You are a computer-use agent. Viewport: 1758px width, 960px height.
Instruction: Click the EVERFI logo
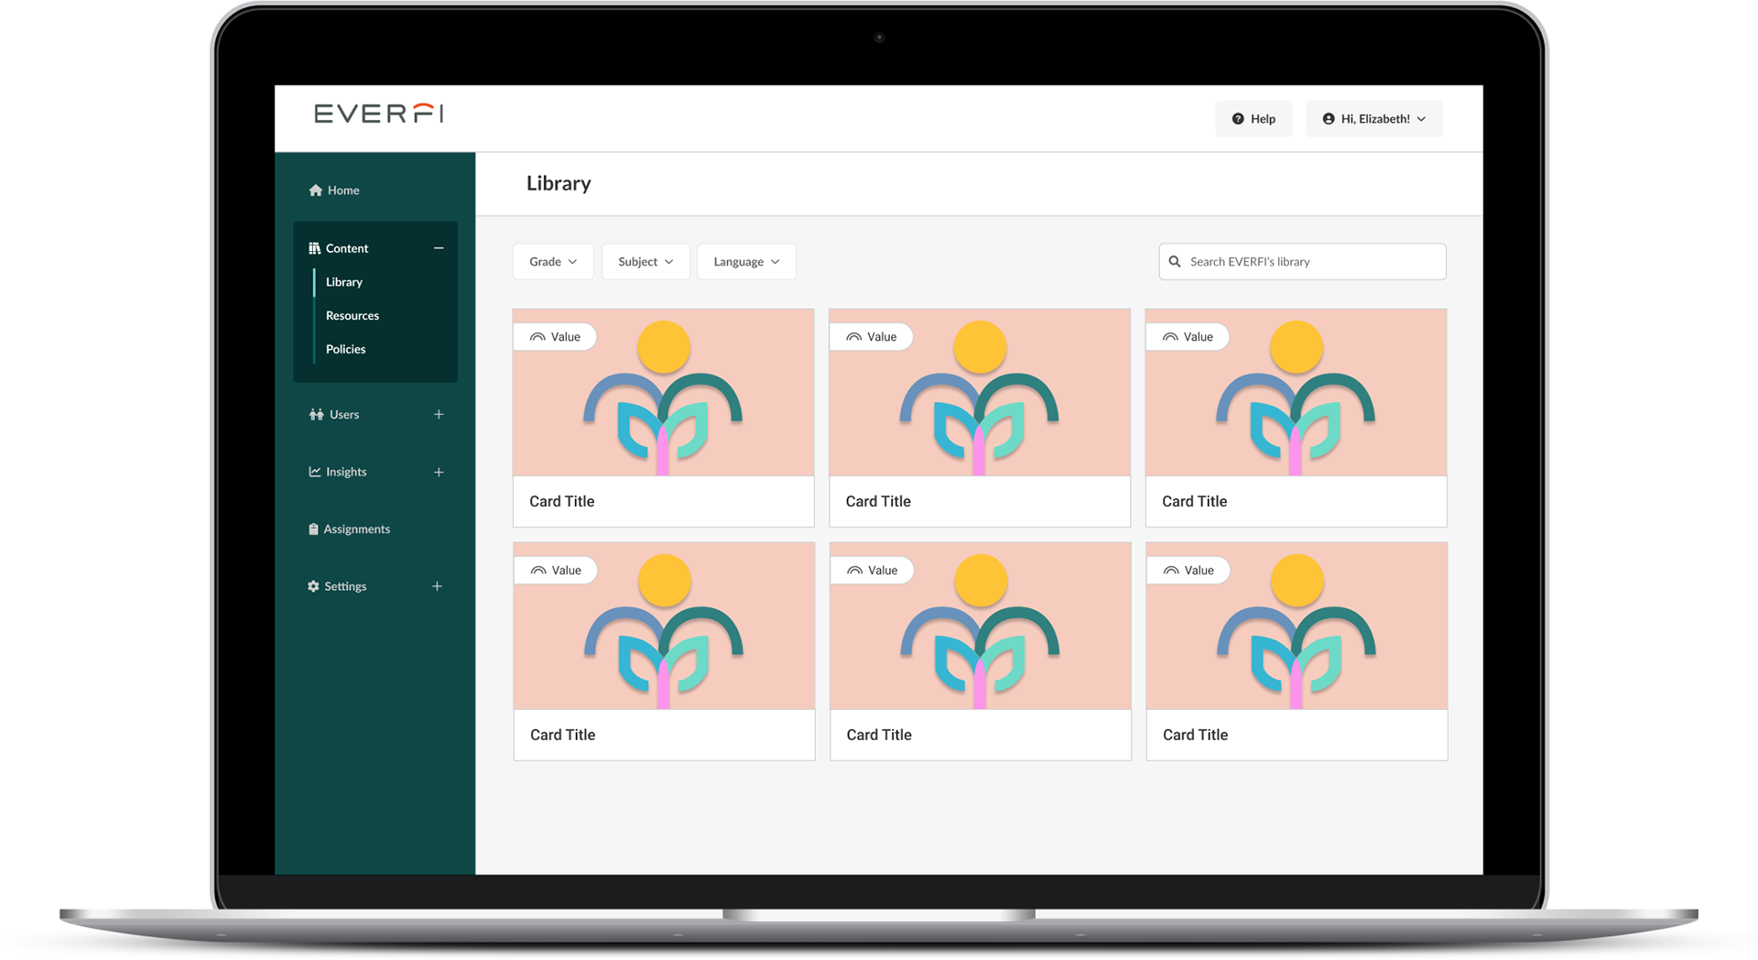pos(379,114)
